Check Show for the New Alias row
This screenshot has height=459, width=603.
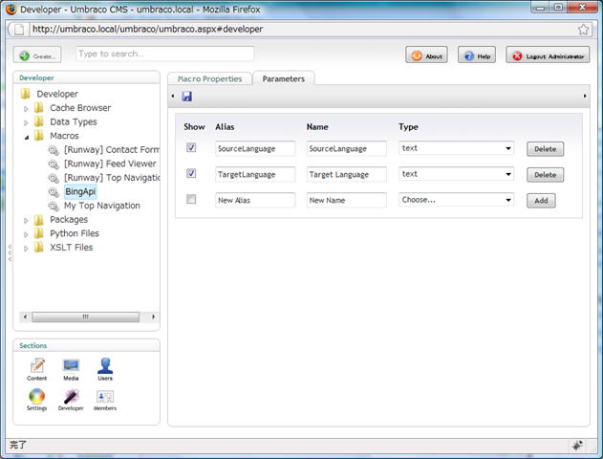click(x=191, y=199)
